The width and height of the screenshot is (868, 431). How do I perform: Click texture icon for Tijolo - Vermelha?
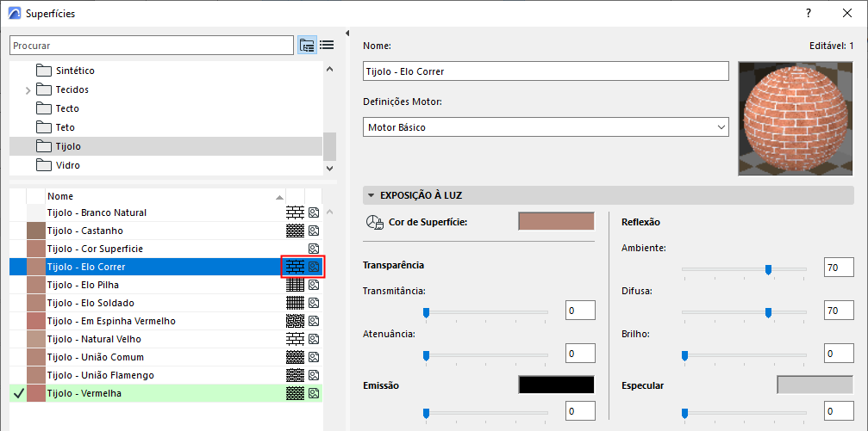314,393
